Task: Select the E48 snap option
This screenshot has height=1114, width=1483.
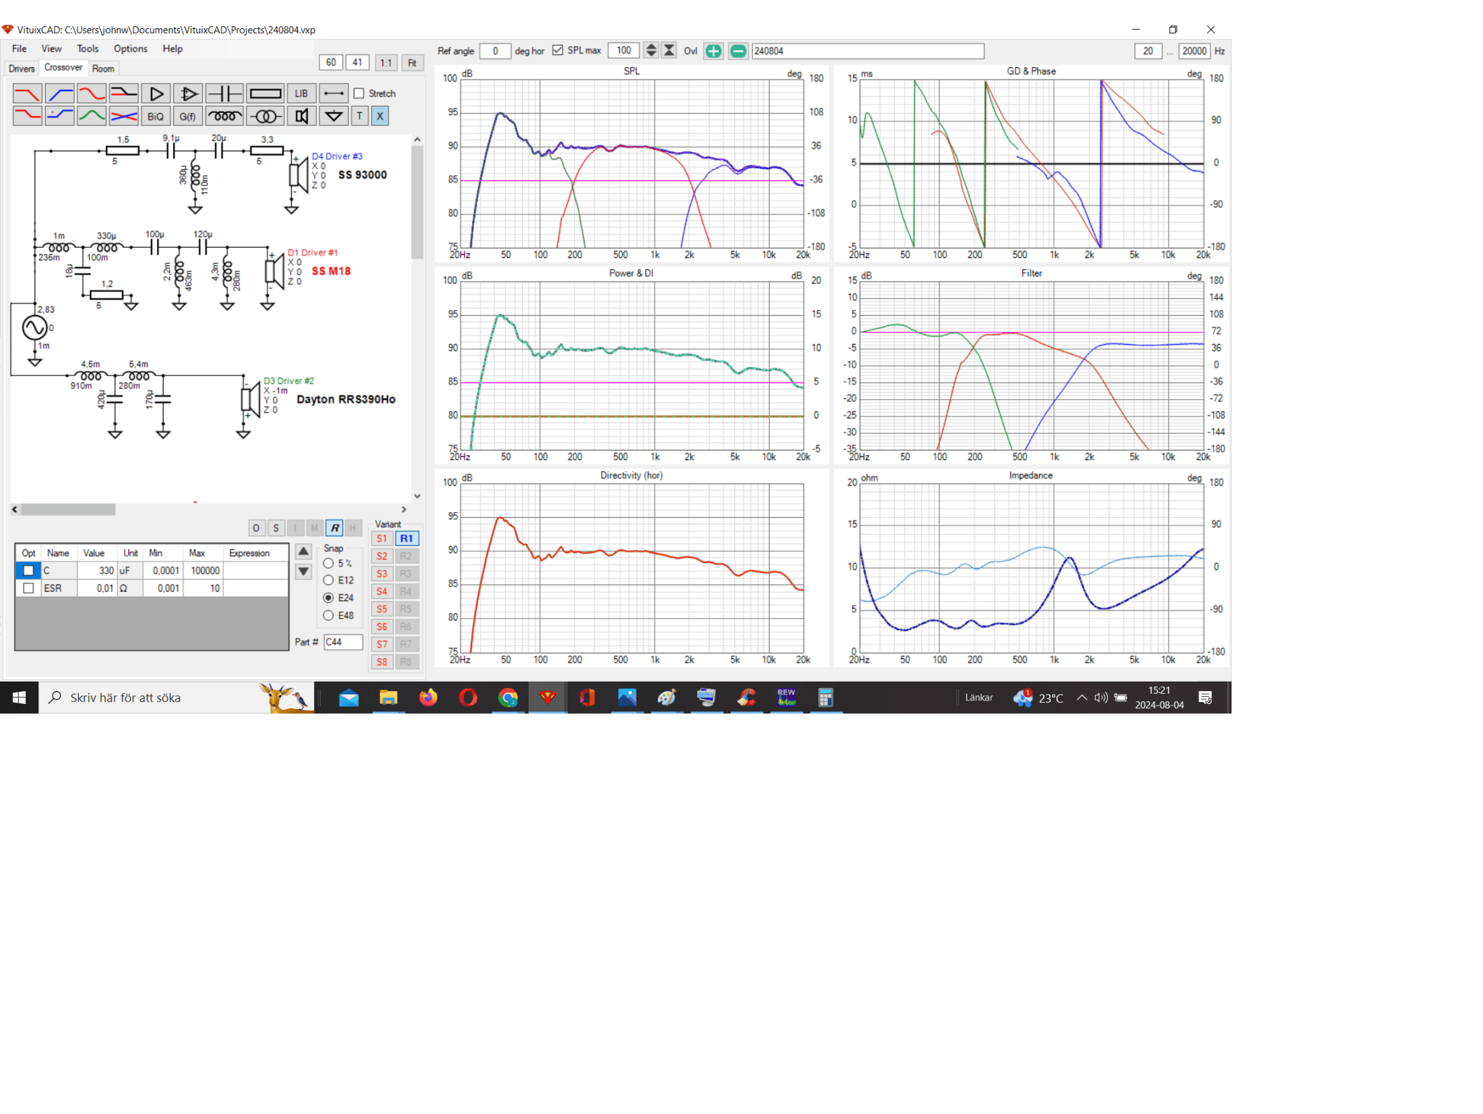Action: [x=329, y=616]
